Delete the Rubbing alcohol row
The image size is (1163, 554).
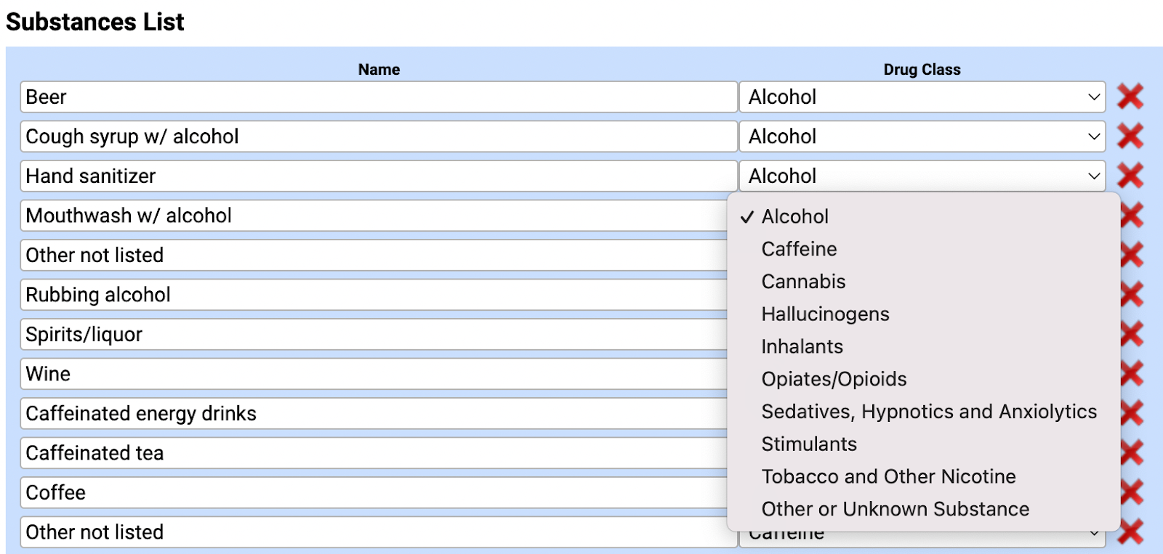[x=1134, y=295]
